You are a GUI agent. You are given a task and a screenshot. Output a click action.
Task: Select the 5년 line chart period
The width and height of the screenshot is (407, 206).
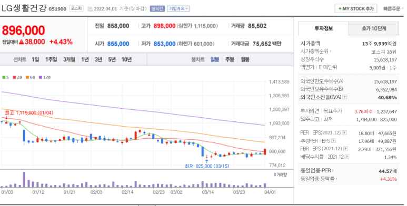click(112, 59)
